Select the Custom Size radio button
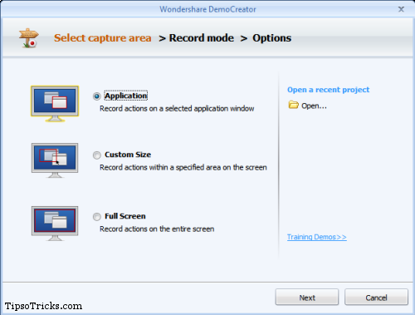The image size is (415, 315). 97,155
